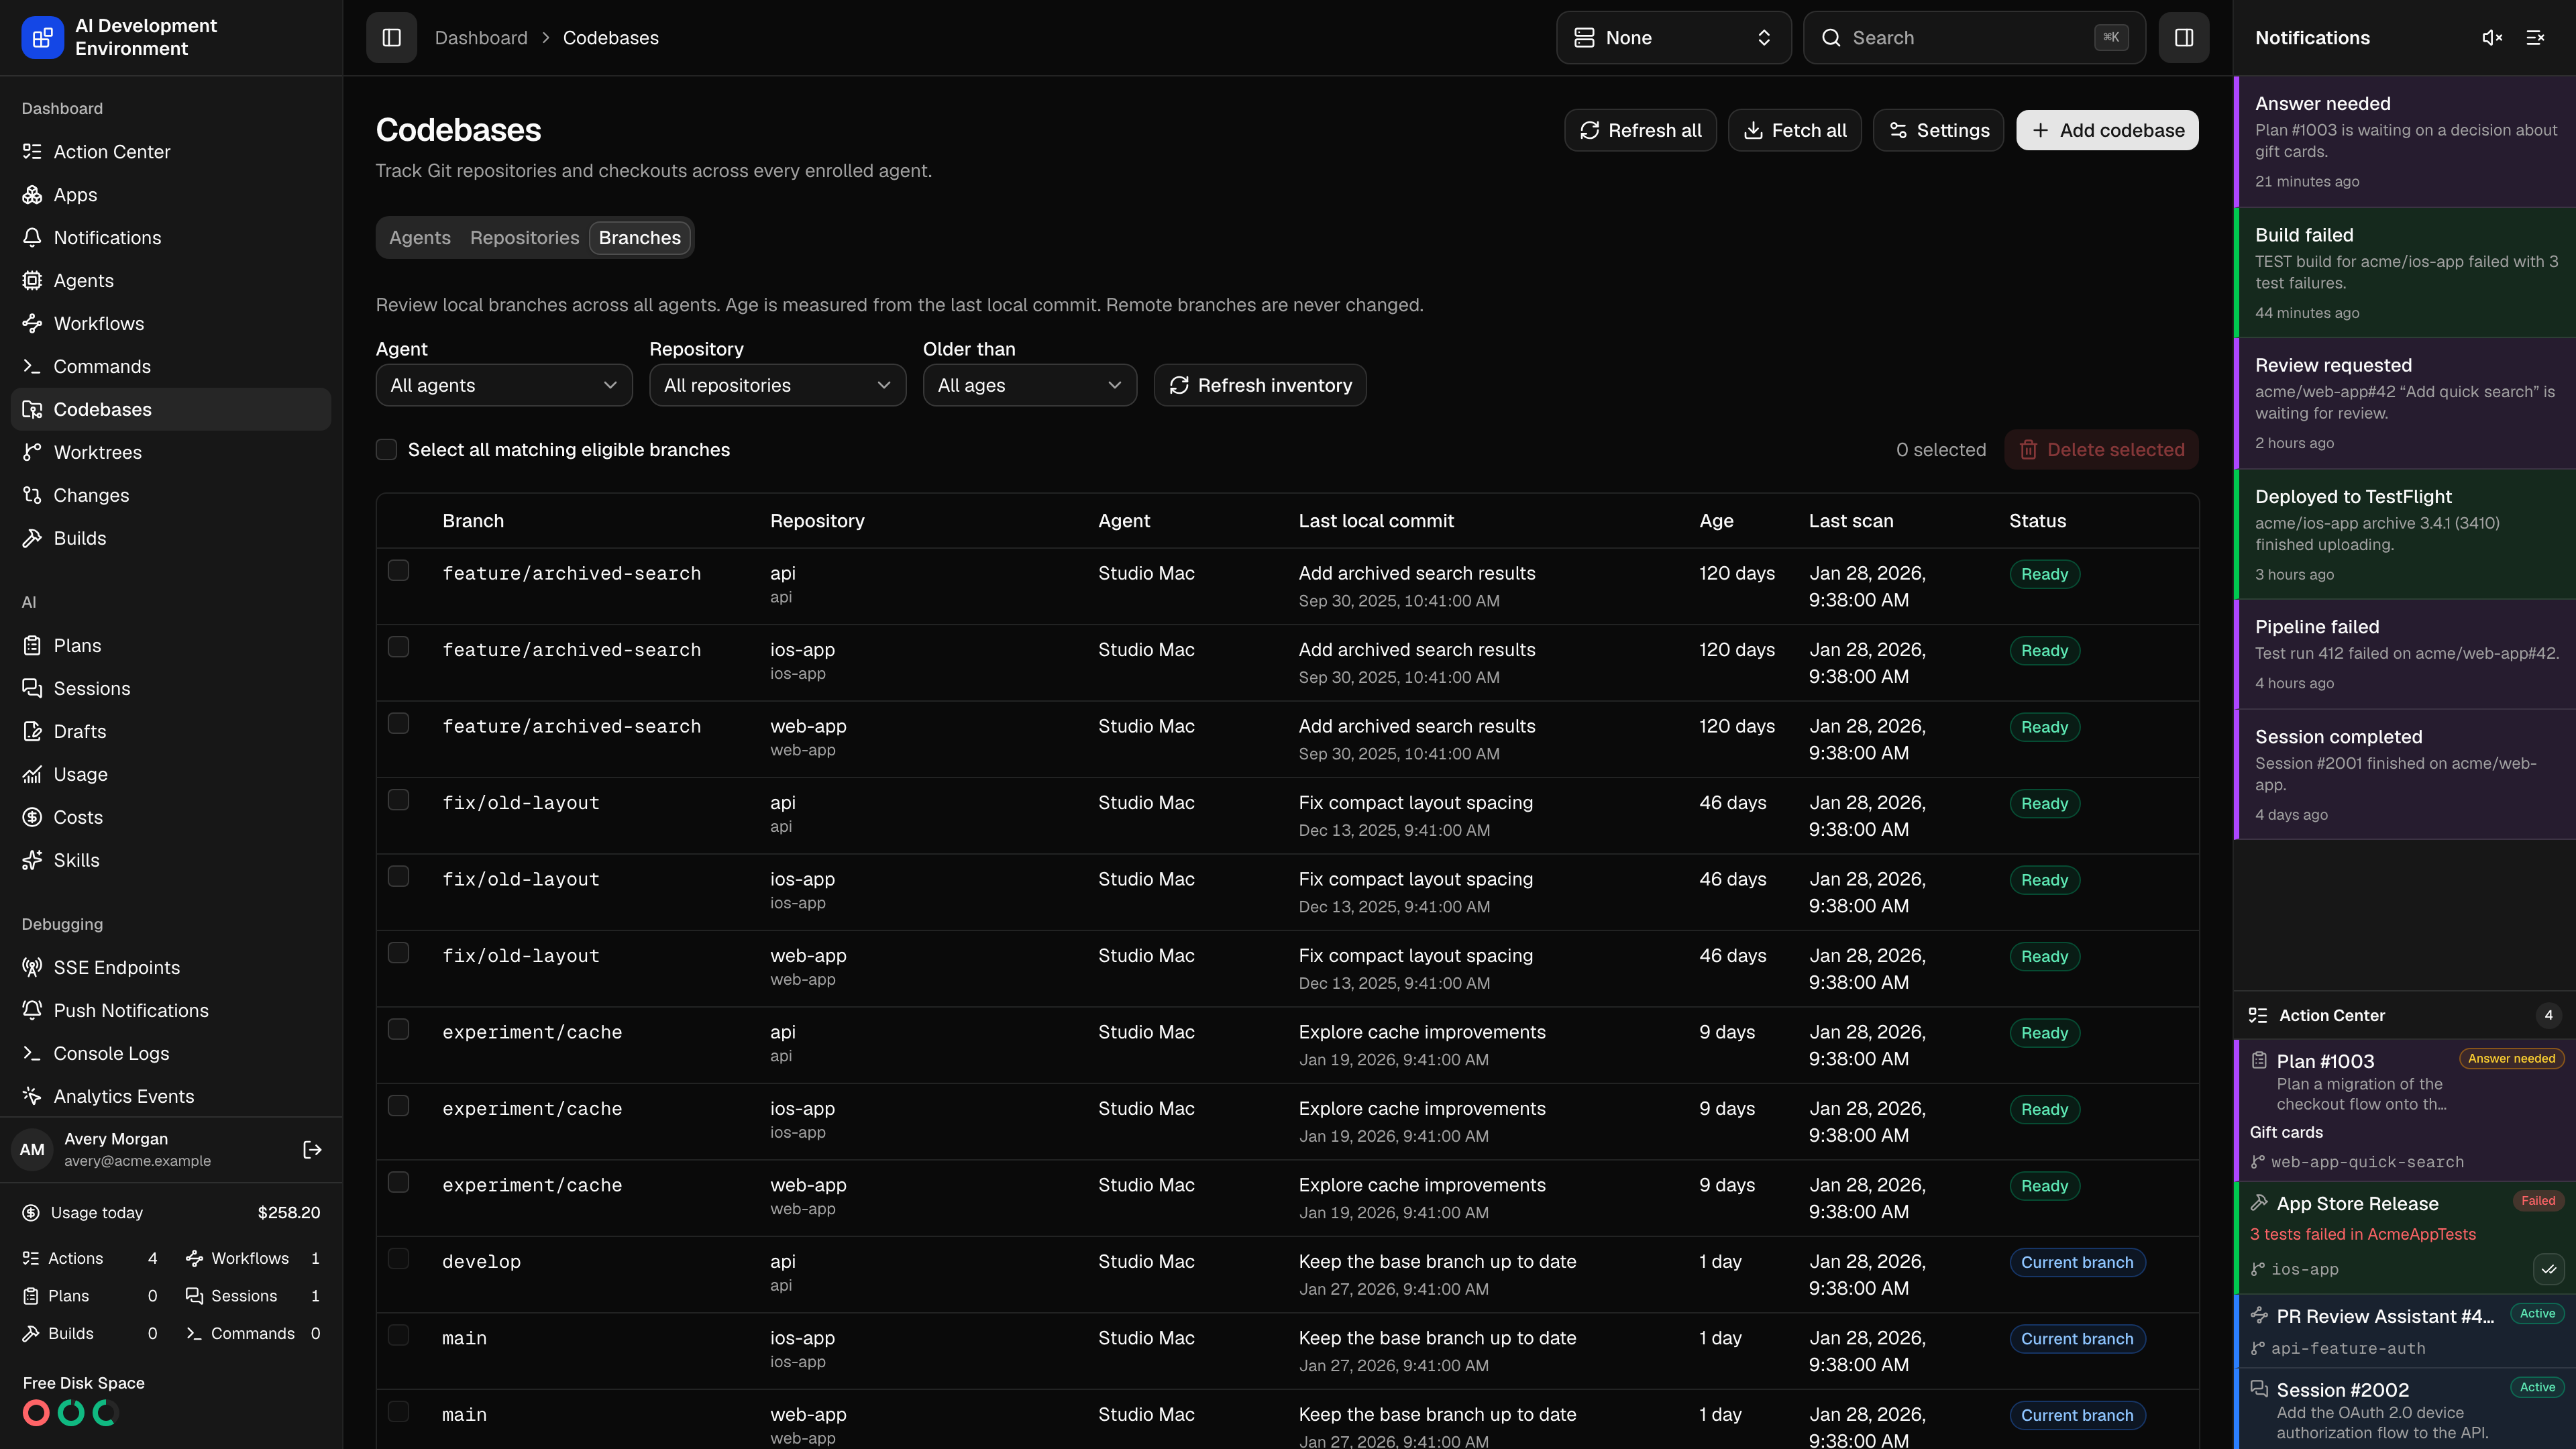Image resolution: width=2576 pixels, height=1449 pixels.
Task: Open Workflows in sidebar
Action: click(171, 324)
